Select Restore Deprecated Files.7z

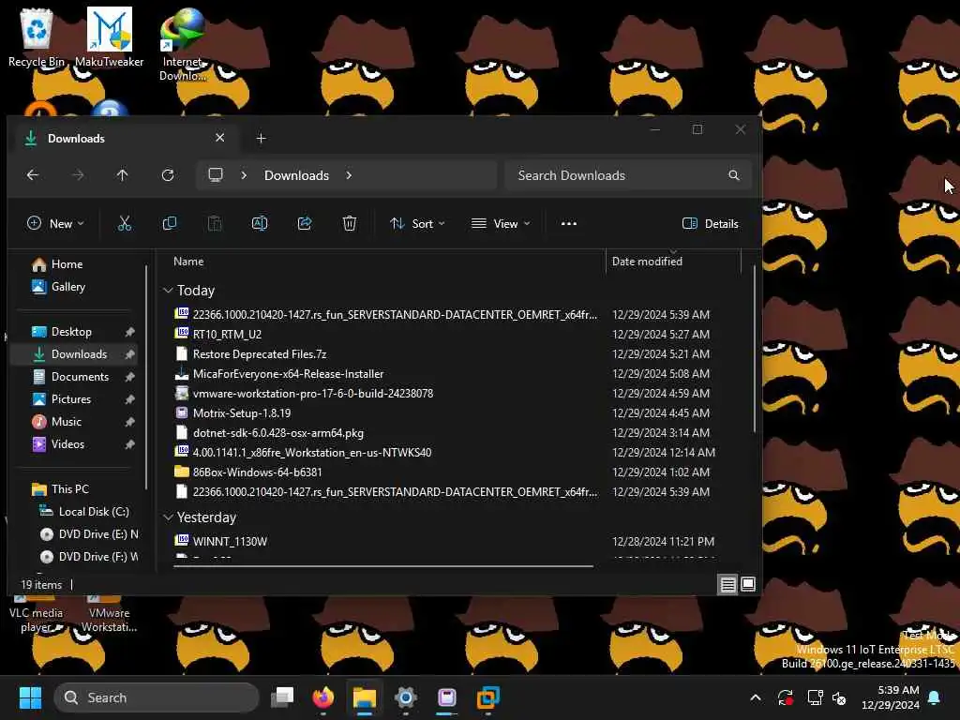coord(260,353)
